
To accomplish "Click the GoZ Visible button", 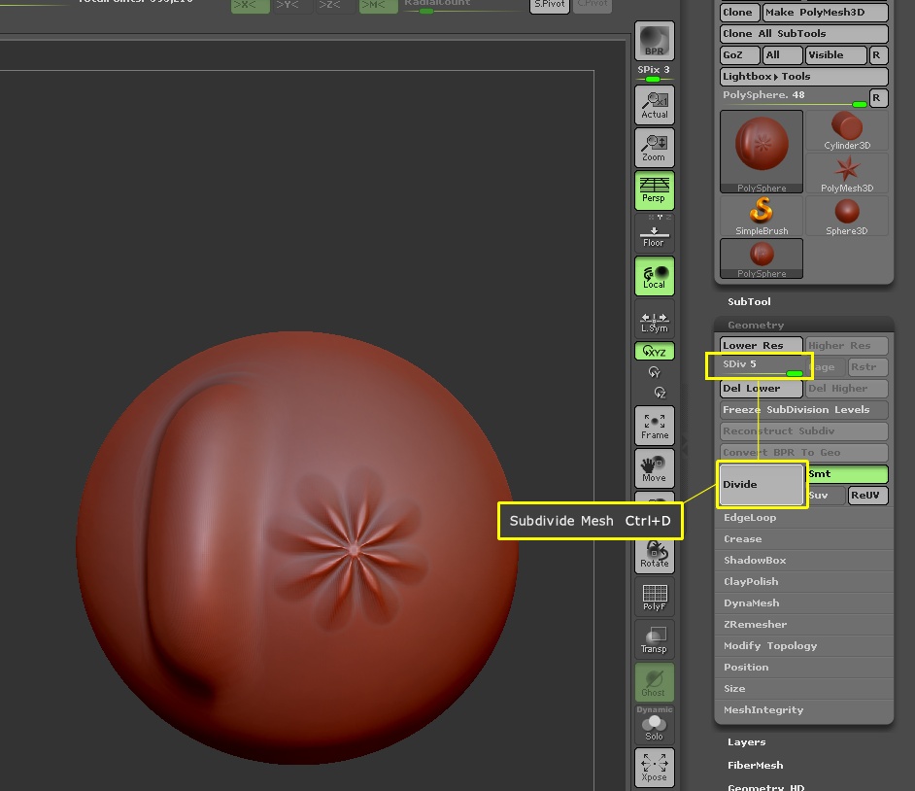I will (x=835, y=54).
